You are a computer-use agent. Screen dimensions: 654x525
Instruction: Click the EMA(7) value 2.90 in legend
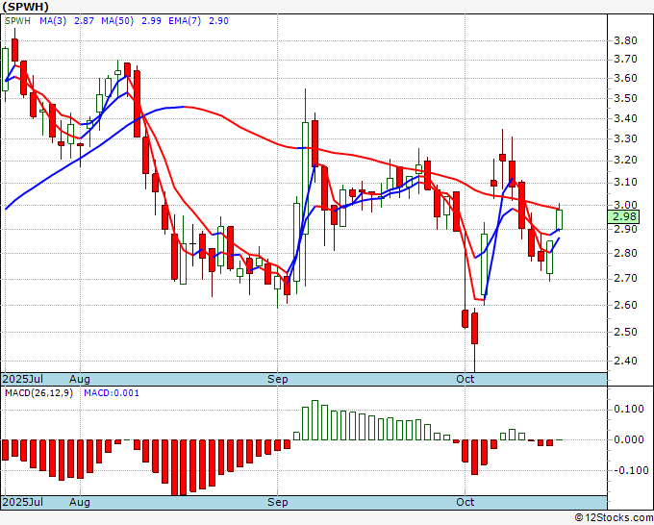click(x=218, y=21)
